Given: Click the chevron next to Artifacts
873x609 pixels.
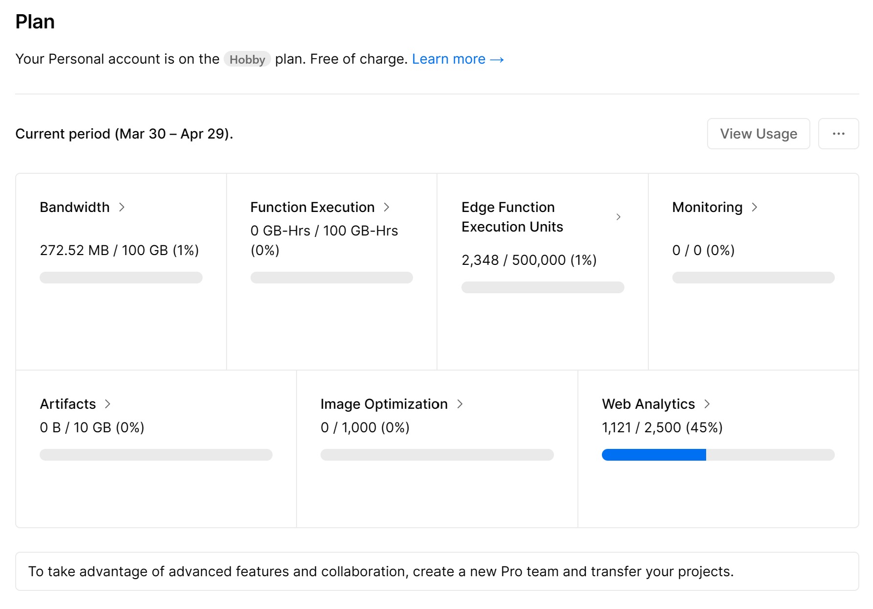Looking at the screenshot, I should tap(108, 404).
